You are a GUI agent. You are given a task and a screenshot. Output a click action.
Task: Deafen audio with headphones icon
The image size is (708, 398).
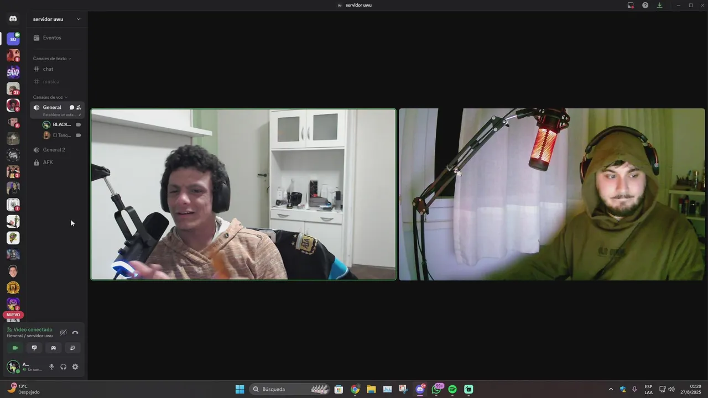click(x=64, y=366)
